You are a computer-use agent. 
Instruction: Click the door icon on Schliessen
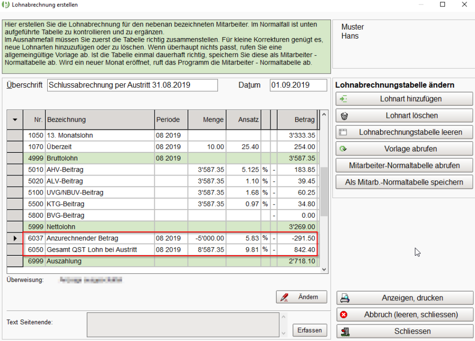point(345,331)
